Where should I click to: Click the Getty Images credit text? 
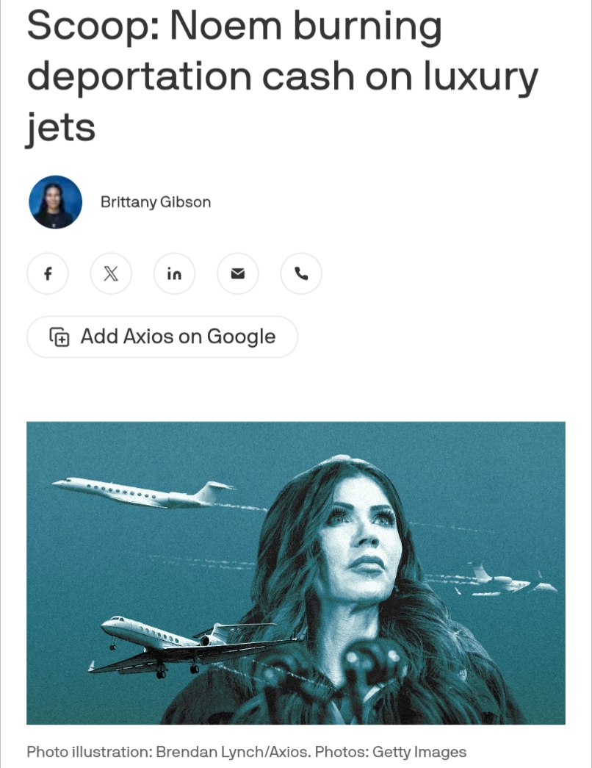pyautogui.click(x=419, y=751)
